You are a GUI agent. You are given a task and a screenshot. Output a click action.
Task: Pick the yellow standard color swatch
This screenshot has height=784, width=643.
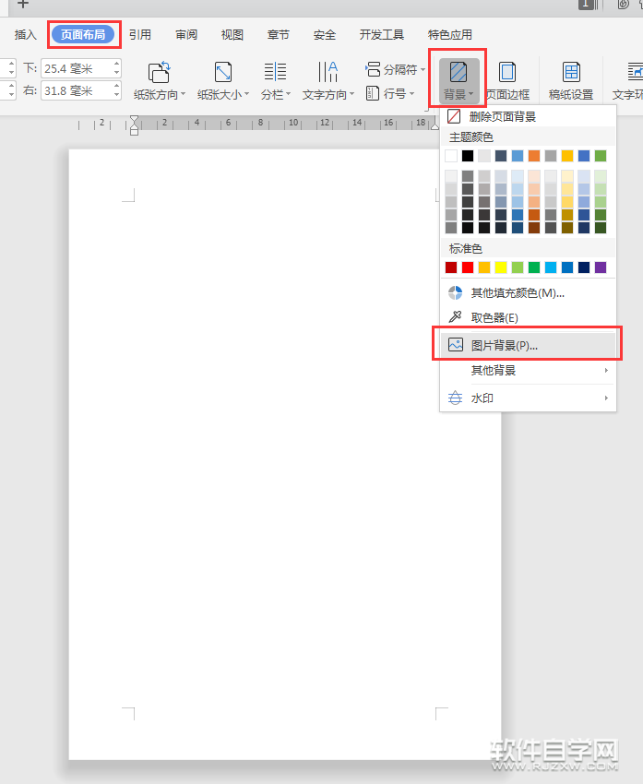point(501,267)
